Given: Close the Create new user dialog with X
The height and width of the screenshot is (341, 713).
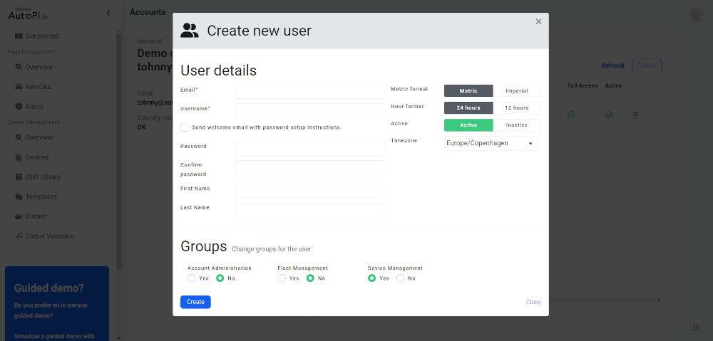Looking at the screenshot, I should coord(538,21).
